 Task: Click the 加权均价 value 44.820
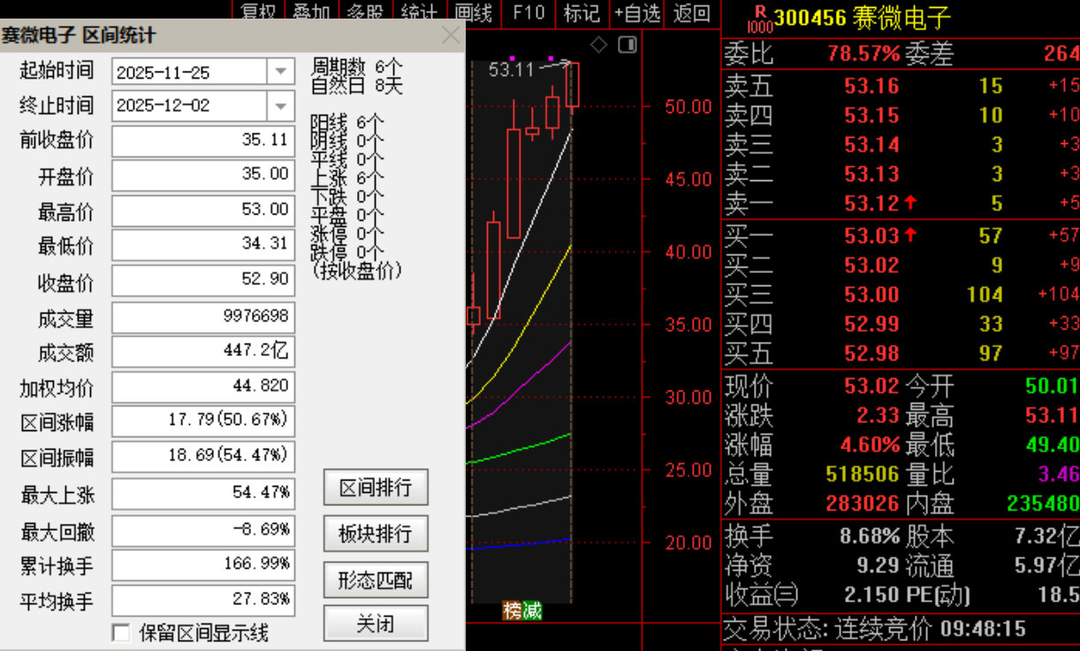[x=203, y=386]
